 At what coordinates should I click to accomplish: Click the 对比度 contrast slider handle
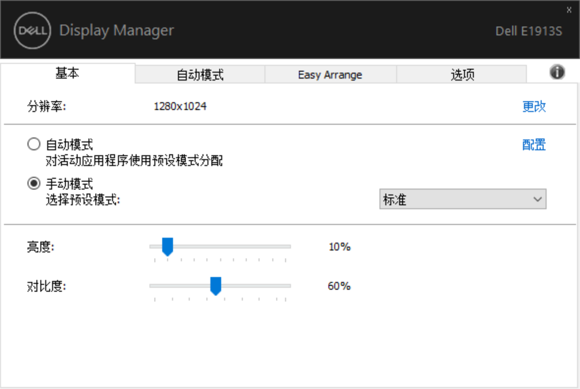216,286
